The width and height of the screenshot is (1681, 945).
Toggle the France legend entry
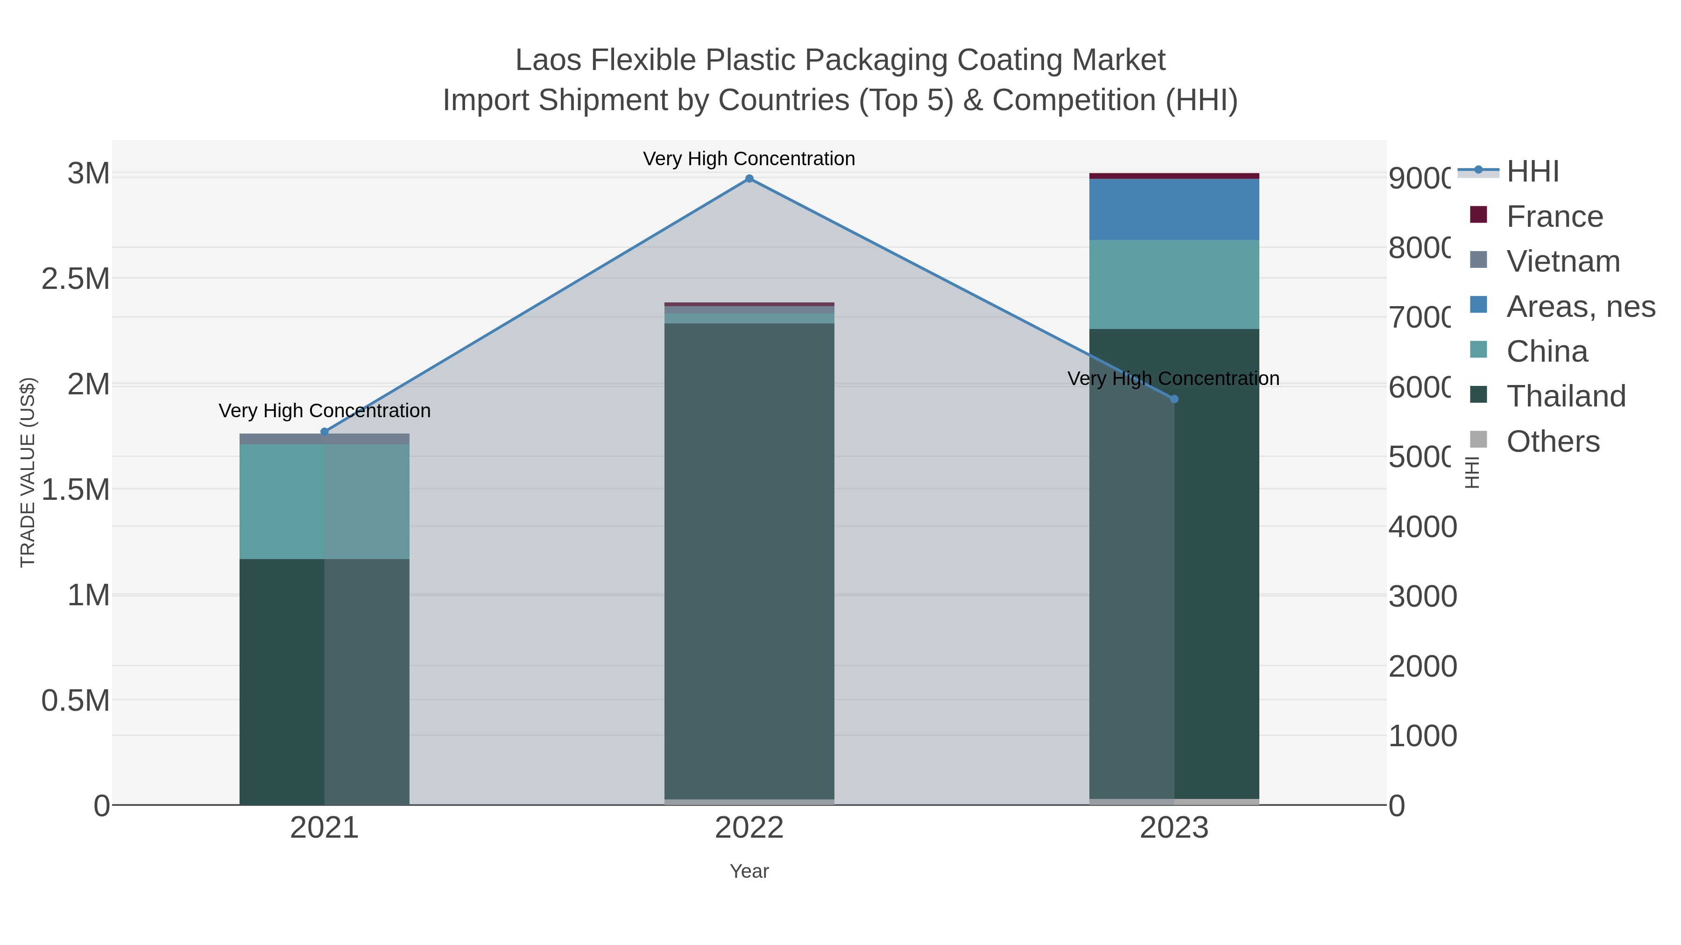1536,217
